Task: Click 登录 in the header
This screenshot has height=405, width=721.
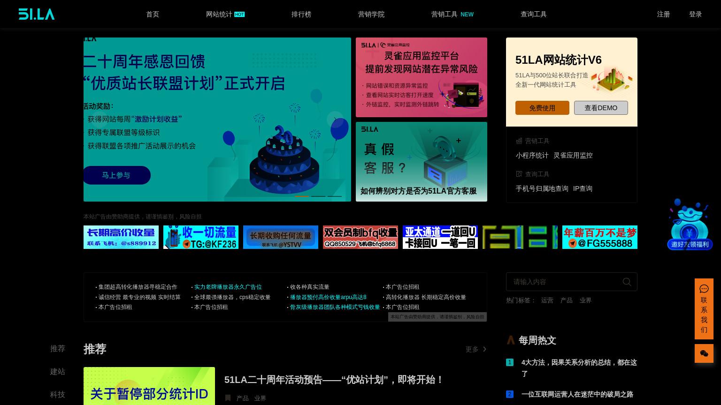Action: coord(696,14)
